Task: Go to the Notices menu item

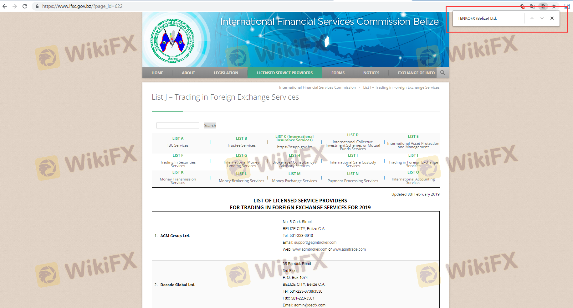Action: (x=371, y=73)
